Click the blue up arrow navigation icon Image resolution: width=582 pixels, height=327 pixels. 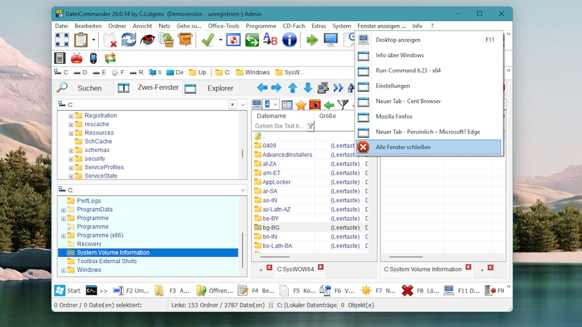[x=293, y=88]
